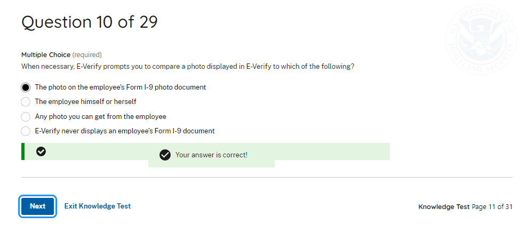Click the "(required)" indicator text
Screen dimensions: 527x232
click(86, 54)
